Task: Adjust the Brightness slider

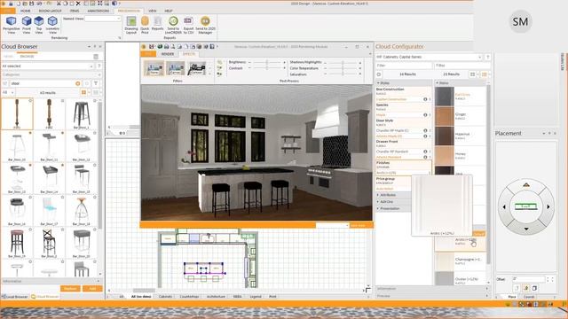Action: coord(267,62)
